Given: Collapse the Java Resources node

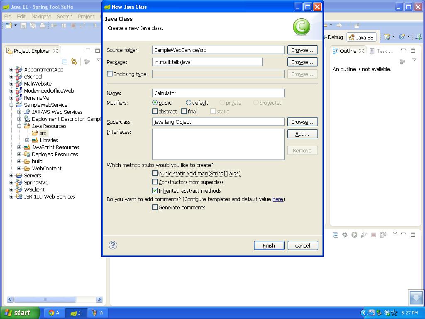Looking at the screenshot, I should [x=19, y=126].
